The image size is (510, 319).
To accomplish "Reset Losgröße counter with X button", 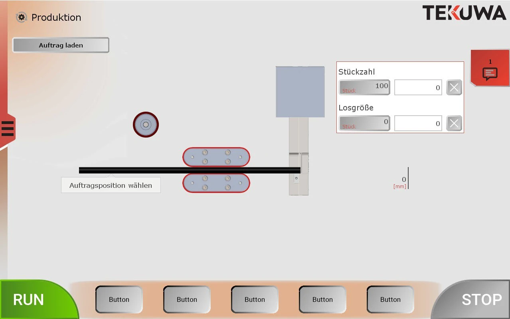I will tap(454, 123).
